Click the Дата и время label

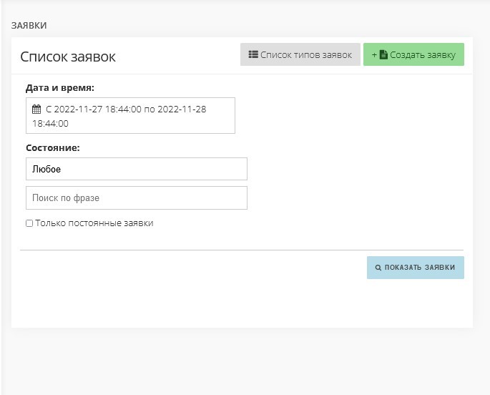coord(60,88)
